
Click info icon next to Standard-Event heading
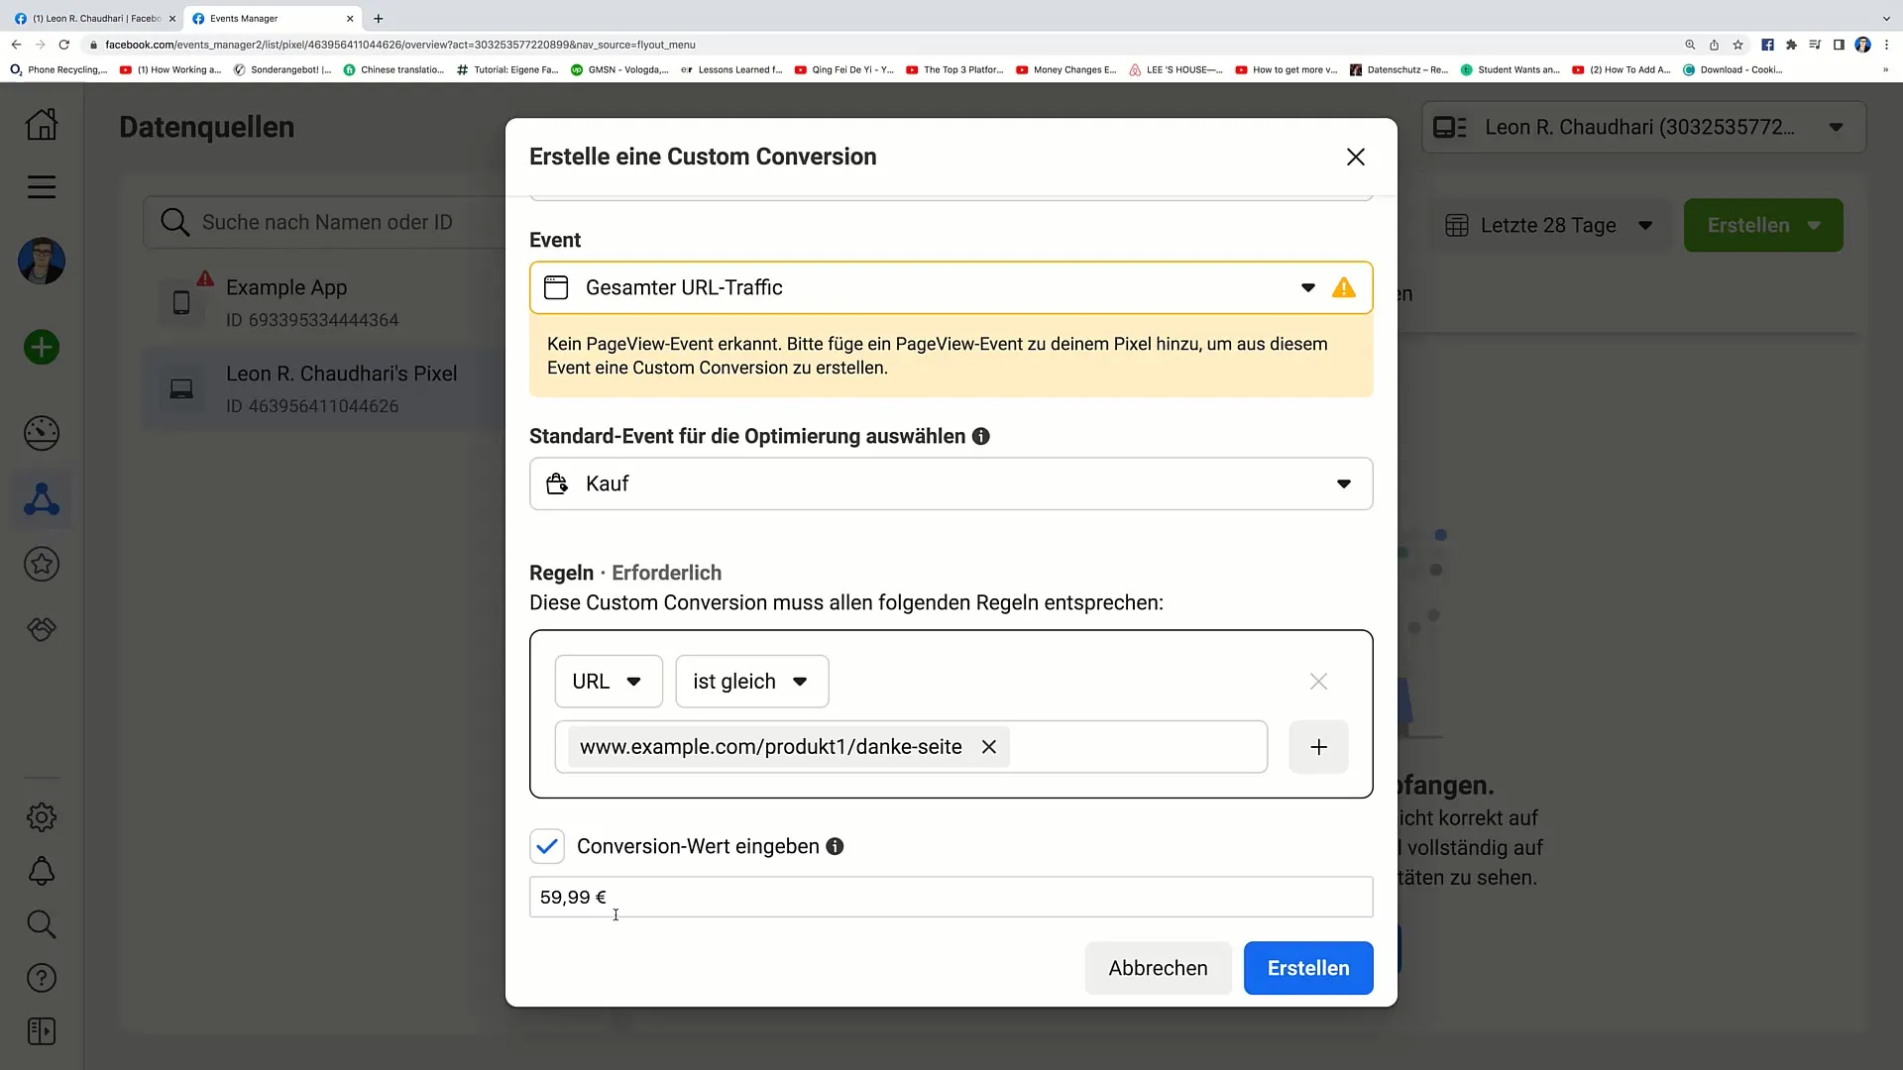click(x=981, y=437)
